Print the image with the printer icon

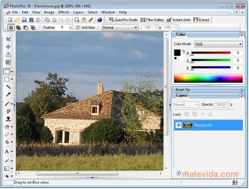38,20
